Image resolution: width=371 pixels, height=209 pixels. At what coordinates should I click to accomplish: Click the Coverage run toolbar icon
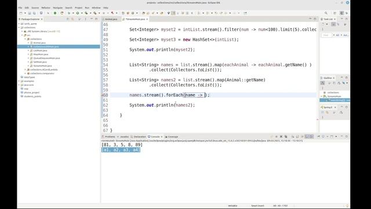tap(86, 13)
